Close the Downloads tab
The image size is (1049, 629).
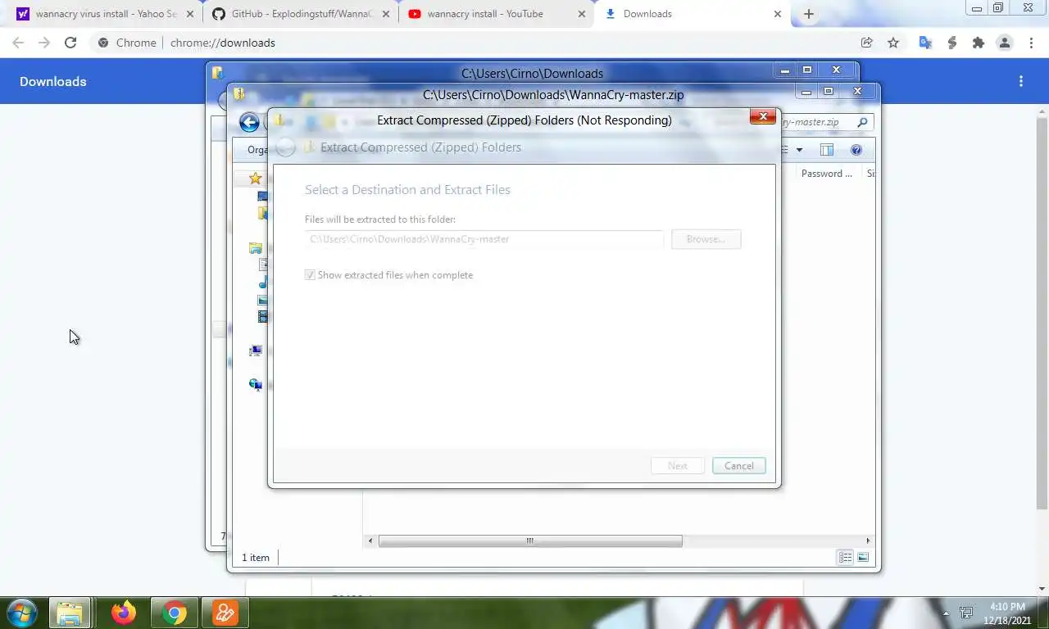click(778, 14)
